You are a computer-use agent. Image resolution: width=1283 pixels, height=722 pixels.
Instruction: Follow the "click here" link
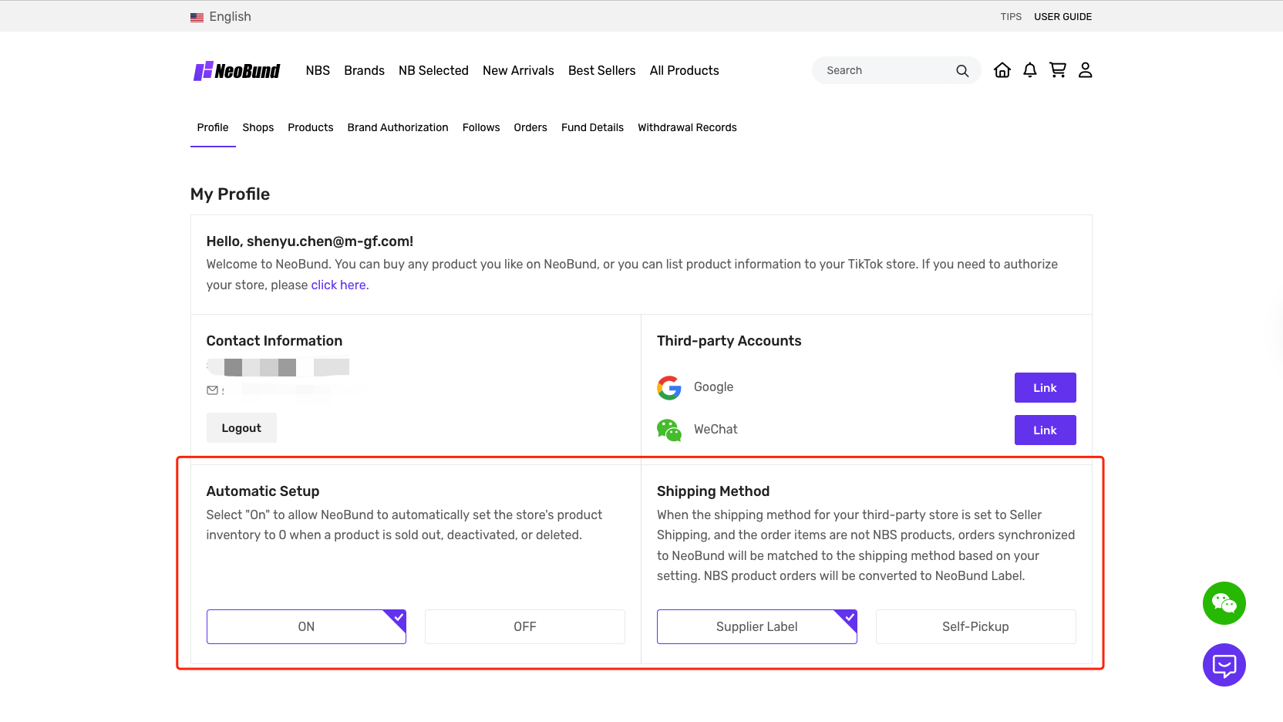338,285
